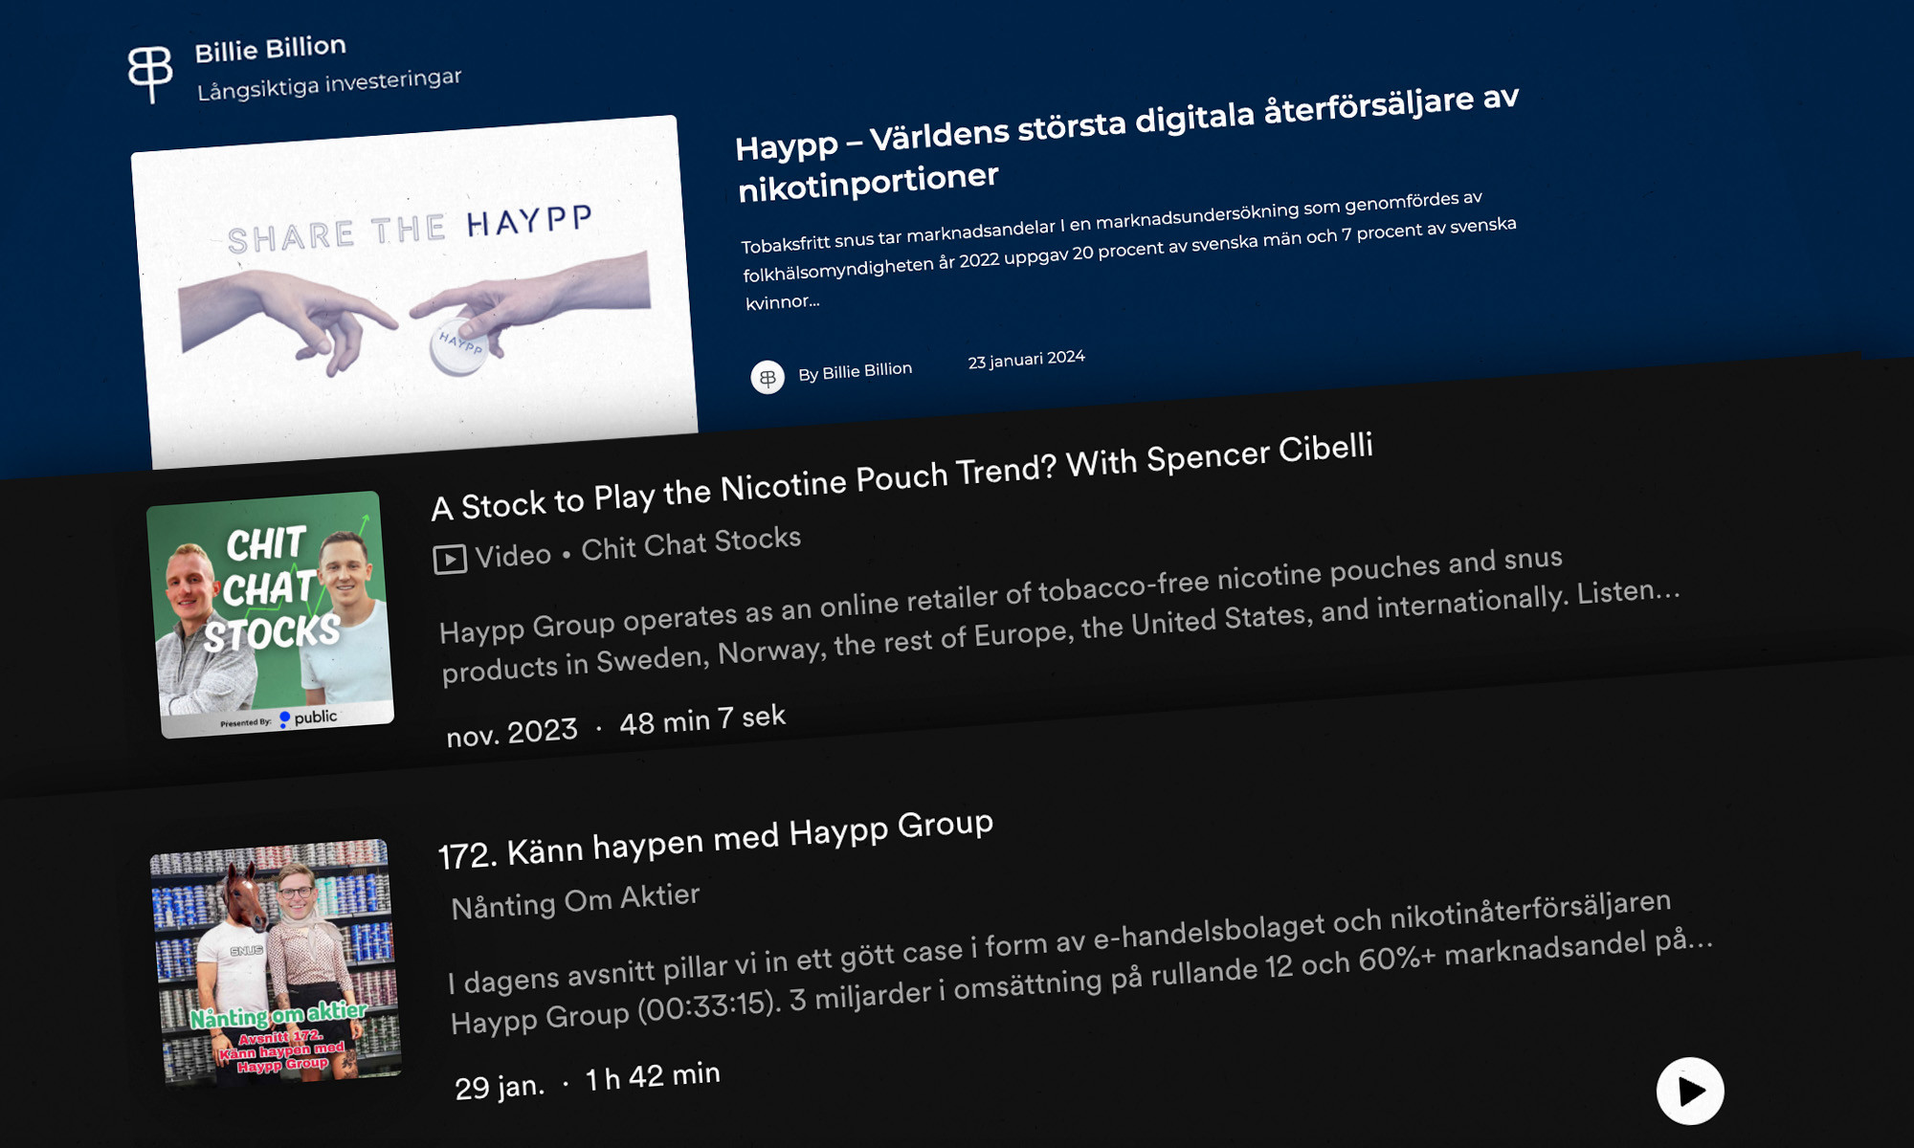Screen dimensions: 1914x1148
Task: Click the Billie Billion logo icon
Action: coord(150,73)
